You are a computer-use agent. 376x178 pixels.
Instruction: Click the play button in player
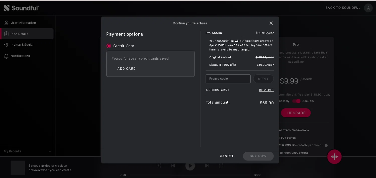click(x=190, y=166)
